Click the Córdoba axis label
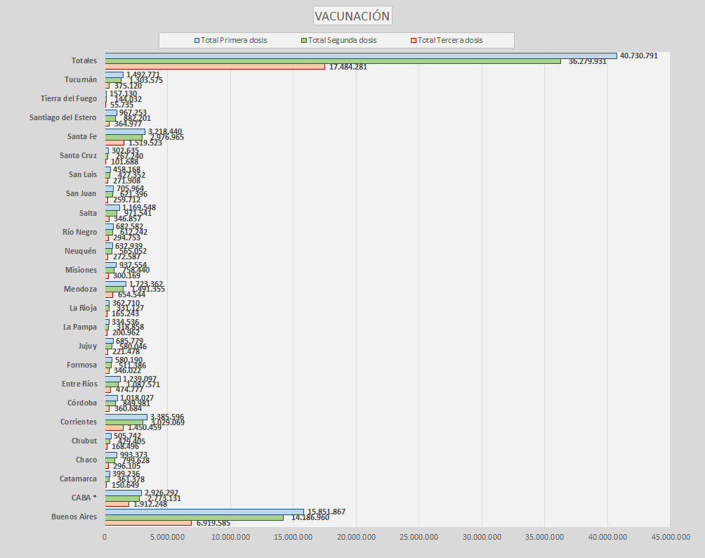This screenshot has width=705, height=558. coord(82,402)
